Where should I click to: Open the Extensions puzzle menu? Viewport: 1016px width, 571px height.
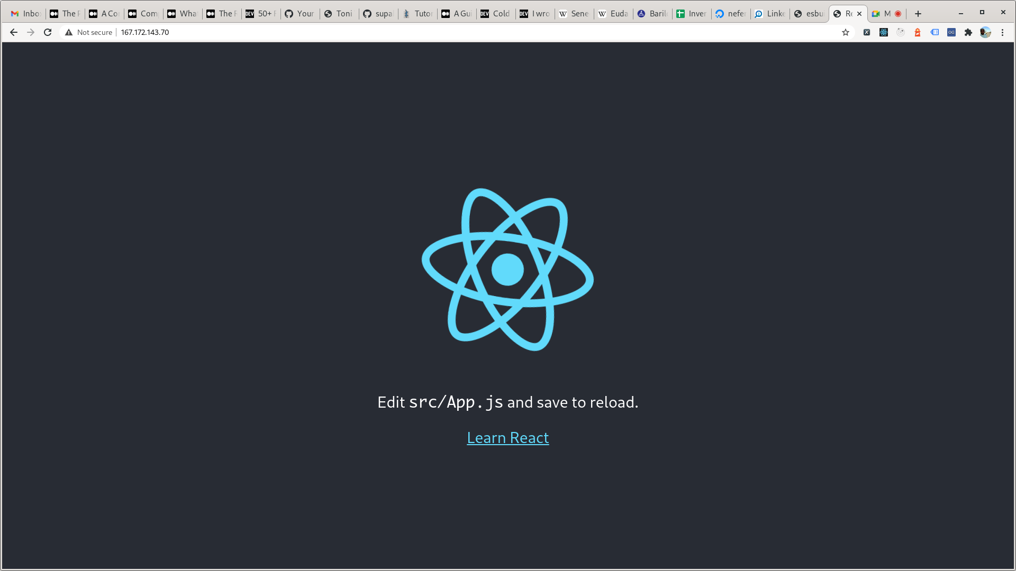click(x=968, y=32)
